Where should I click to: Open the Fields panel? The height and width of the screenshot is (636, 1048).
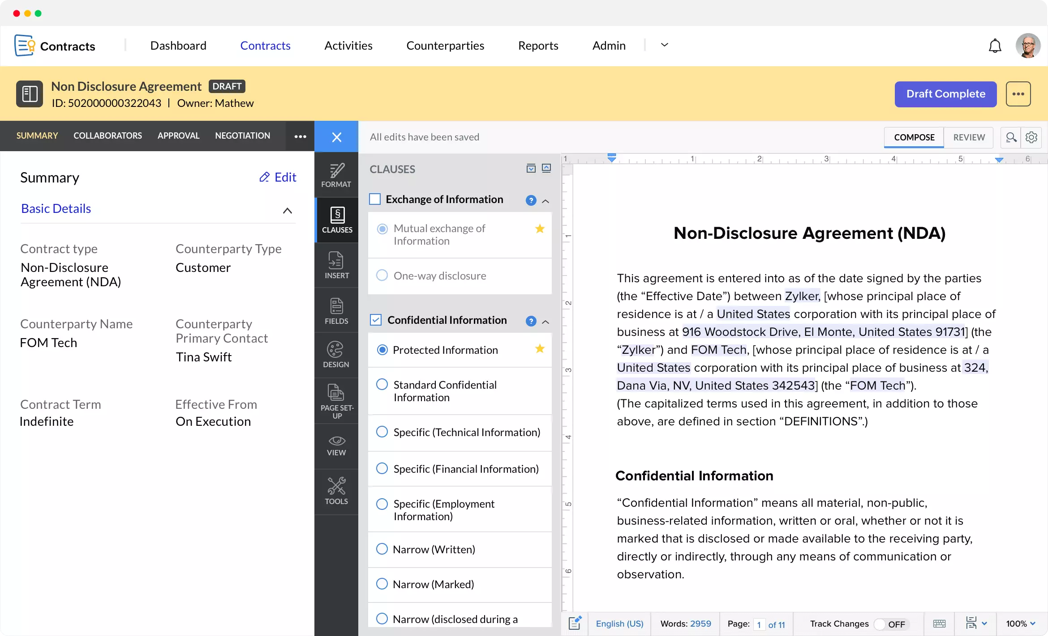click(336, 310)
